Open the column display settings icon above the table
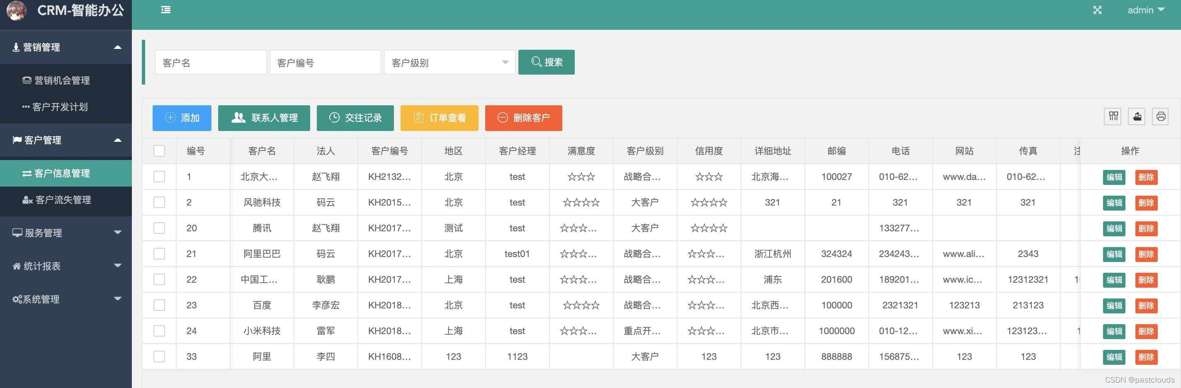Screen dimensions: 1181x388 (x=1112, y=116)
